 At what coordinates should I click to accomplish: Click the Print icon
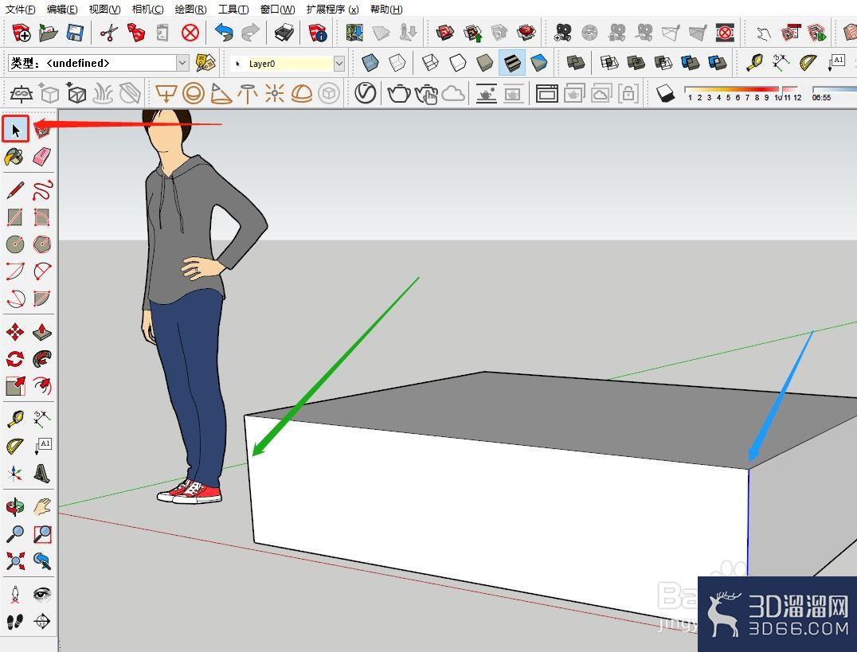pos(284,33)
